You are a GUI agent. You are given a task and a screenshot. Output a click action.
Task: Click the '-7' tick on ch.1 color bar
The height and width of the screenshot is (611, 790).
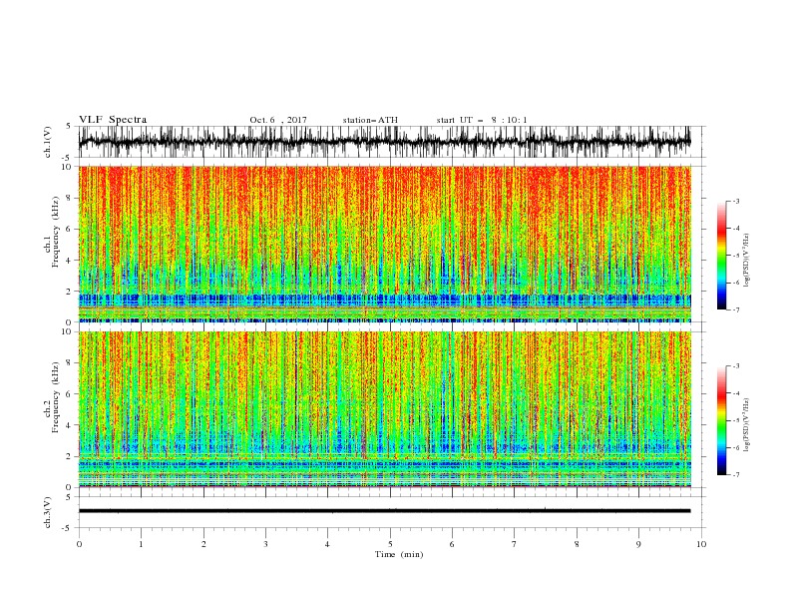pos(736,309)
